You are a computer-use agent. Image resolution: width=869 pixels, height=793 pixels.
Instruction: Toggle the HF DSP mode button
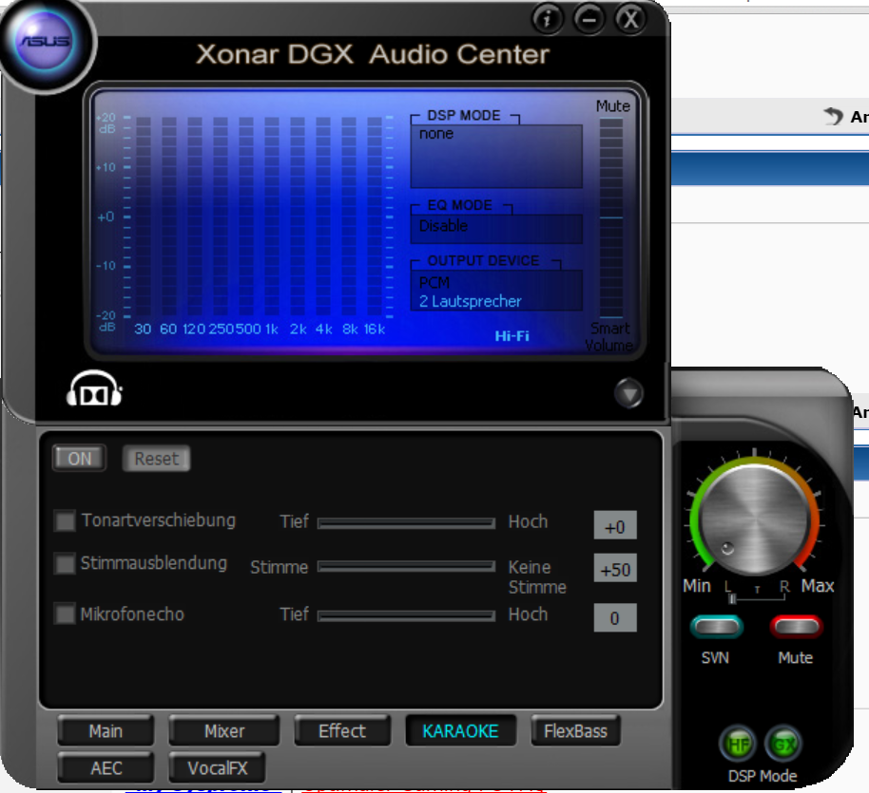pyautogui.click(x=738, y=745)
